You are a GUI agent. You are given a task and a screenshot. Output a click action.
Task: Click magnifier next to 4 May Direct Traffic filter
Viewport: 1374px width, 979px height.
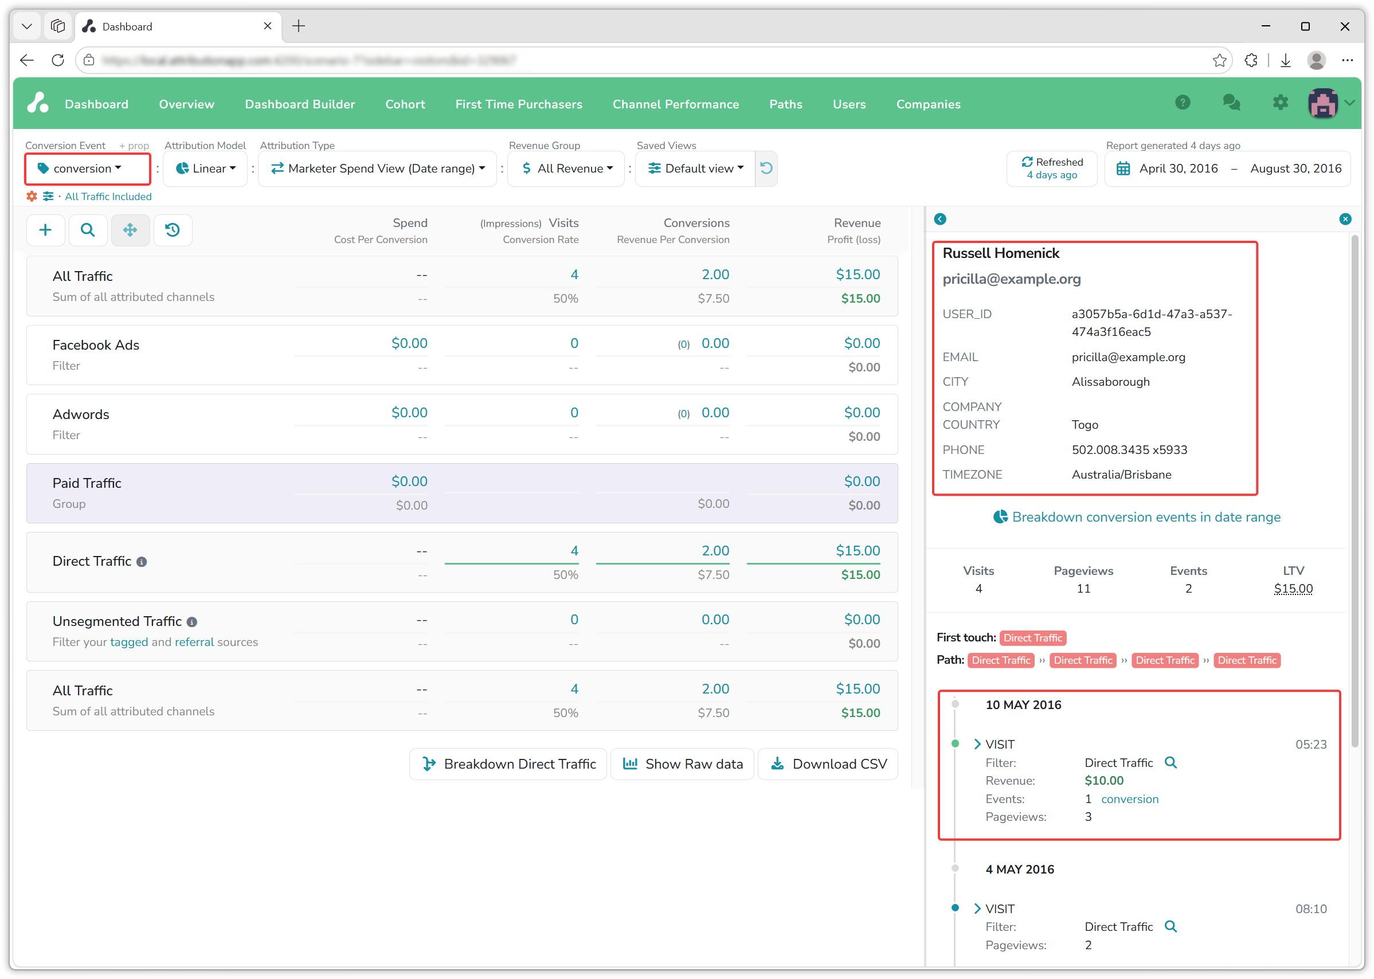pos(1170,926)
